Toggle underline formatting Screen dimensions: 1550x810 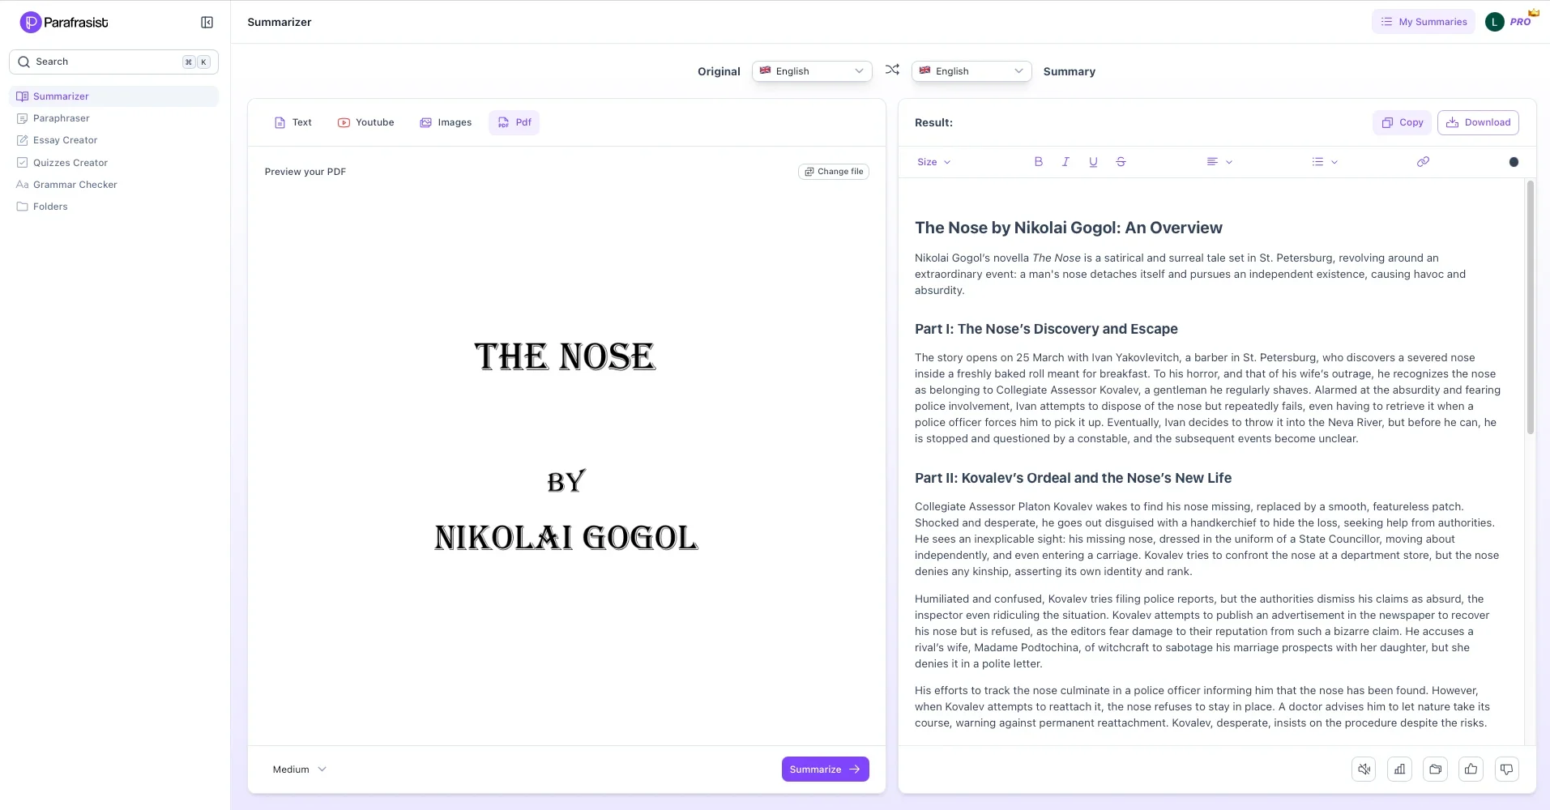(x=1093, y=162)
